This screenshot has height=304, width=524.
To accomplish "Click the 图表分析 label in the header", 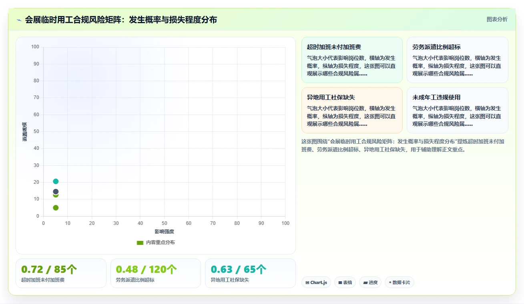I will tap(497, 19).
